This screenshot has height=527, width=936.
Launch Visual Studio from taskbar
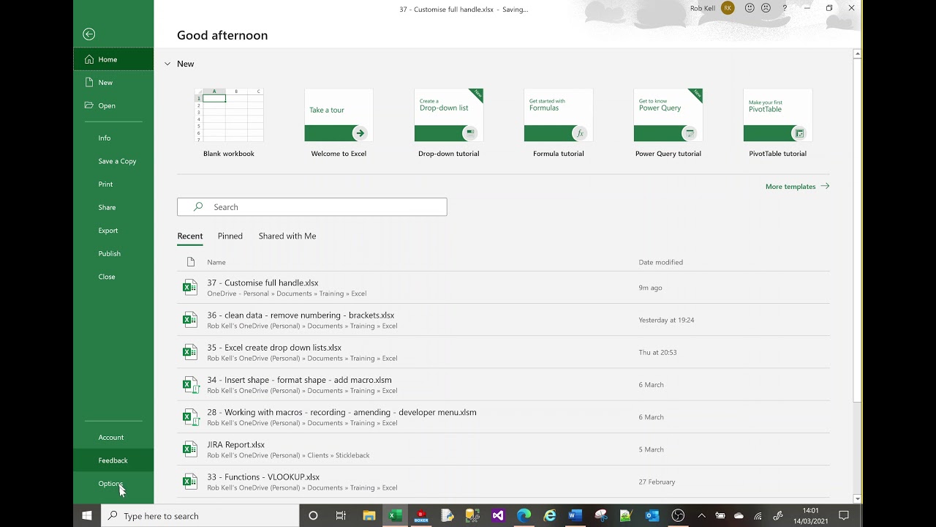[x=498, y=515]
